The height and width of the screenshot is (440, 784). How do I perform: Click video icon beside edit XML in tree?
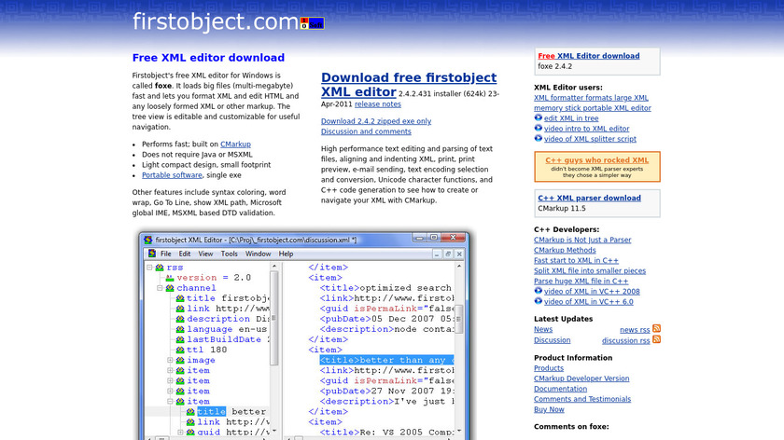click(538, 117)
